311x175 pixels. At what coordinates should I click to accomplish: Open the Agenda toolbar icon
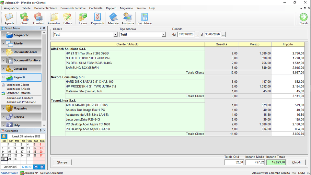(x=9, y=19)
